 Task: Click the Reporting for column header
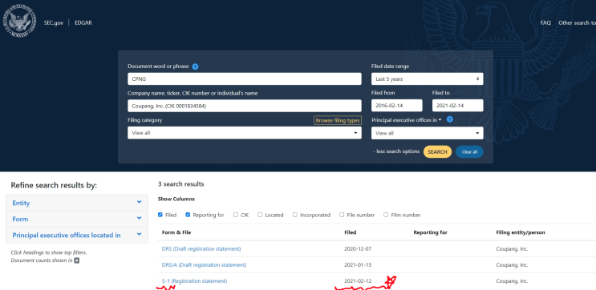click(x=430, y=232)
